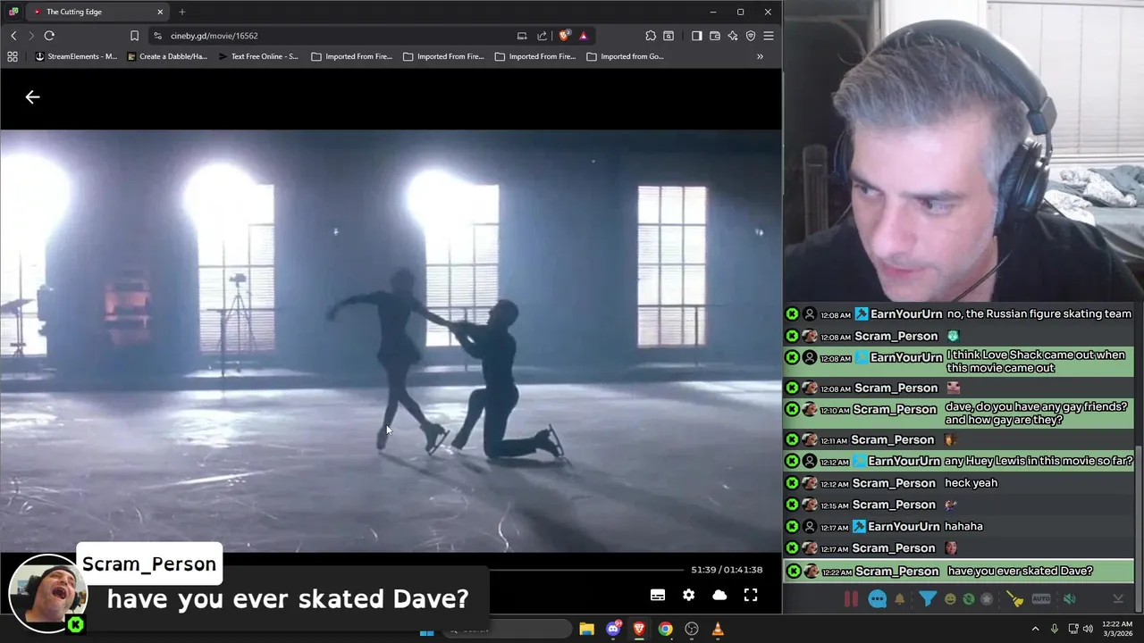Toggle AUTO mode in chat toolbar
Image resolution: width=1144 pixels, height=643 pixels.
click(1041, 599)
